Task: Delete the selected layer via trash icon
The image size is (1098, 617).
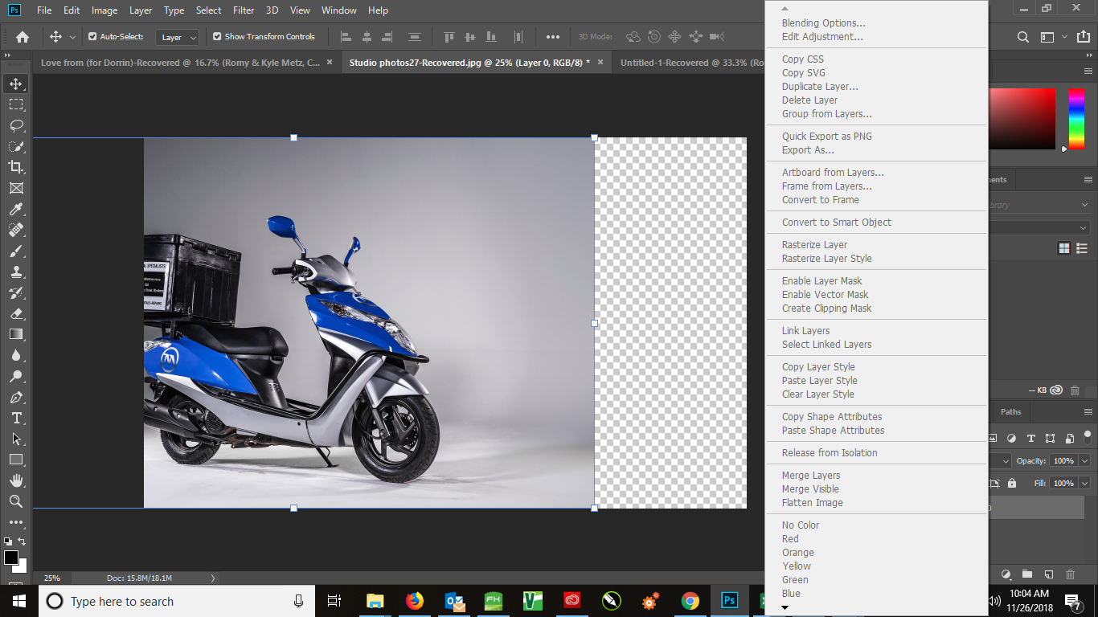Action: (x=1069, y=574)
